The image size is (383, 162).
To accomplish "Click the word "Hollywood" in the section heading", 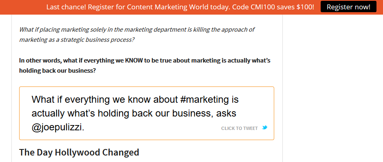I will (77, 152).
